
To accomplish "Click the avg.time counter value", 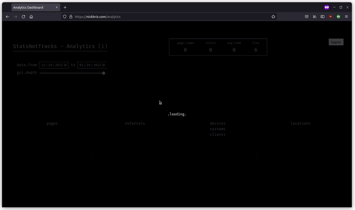I will [x=234, y=50].
